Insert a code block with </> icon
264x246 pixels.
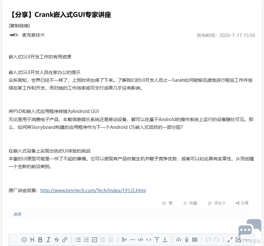point(140,240)
